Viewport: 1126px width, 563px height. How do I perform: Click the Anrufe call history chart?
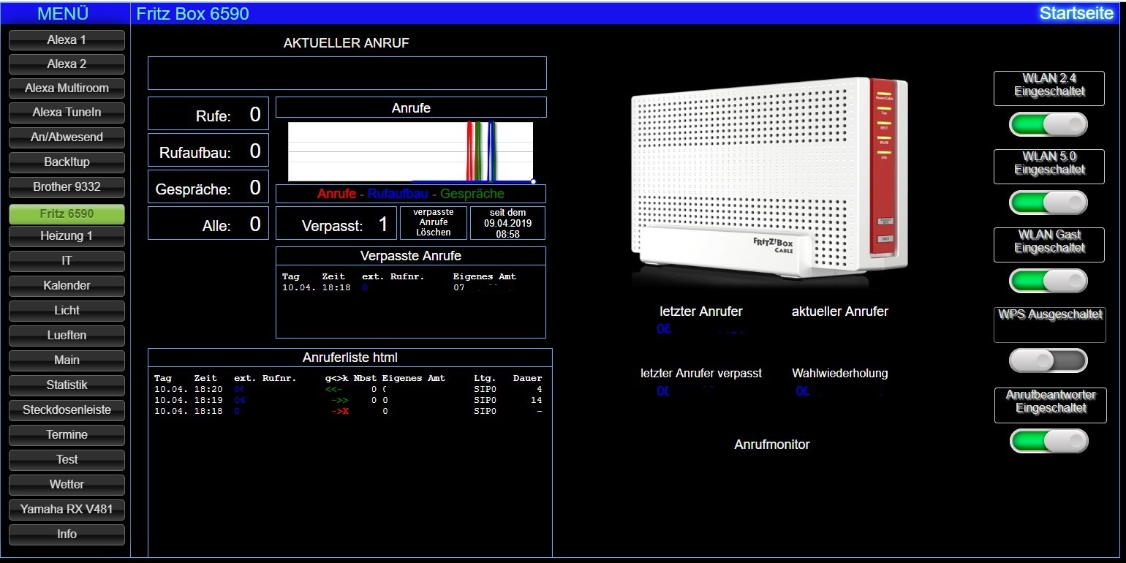(x=410, y=151)
